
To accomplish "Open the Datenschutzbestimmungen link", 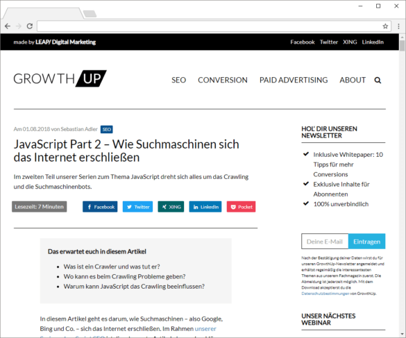I will [325, 294].
